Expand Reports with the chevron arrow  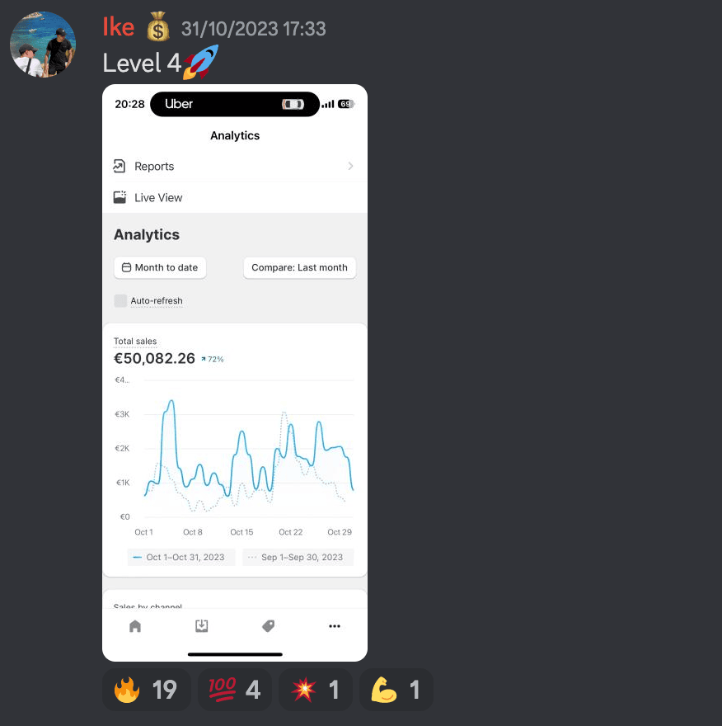pyautogui.click(x=350, y=166)
